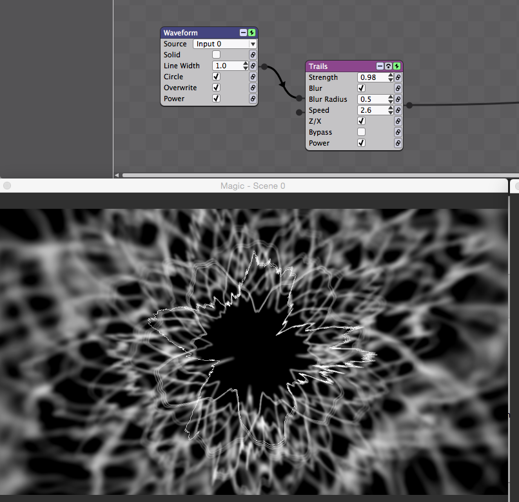The width and height of the screenshot is (519, 502).
Task: Click the Speed label in Trails
Action: 318,110
